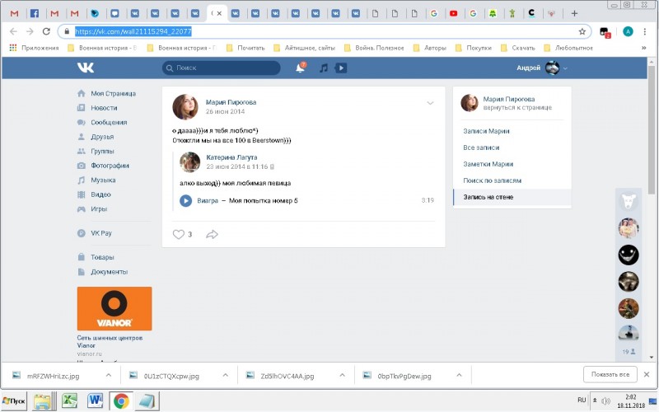Click the Vianor advertisement image
The width and height of the screenshot is (659, 412).
tap(115, 308)
